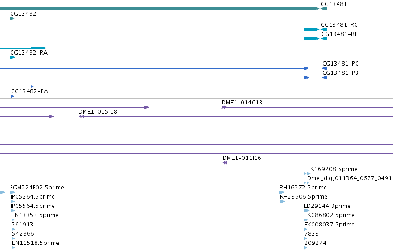This screenshot has width=393, height=250.
Task: Select the small CG13482 gene arrow glyph
Action: (x=12, y=18)
